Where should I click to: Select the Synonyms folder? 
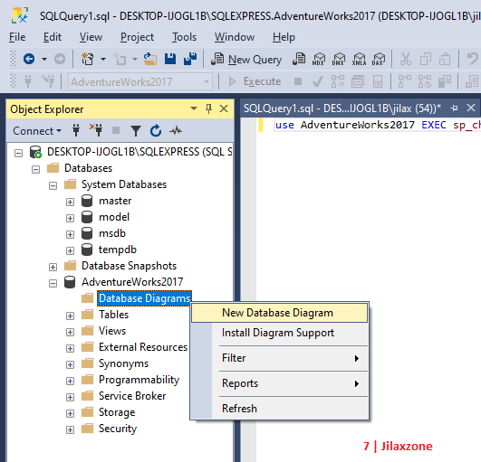tap(123, 363)
